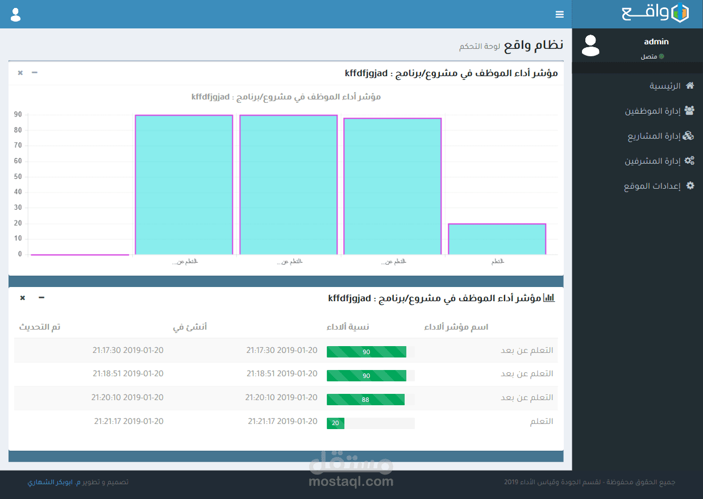The image size is (703, 499).
Task: Select التعلم عن بعد in the 21:17:30 row
Action: 527,350
